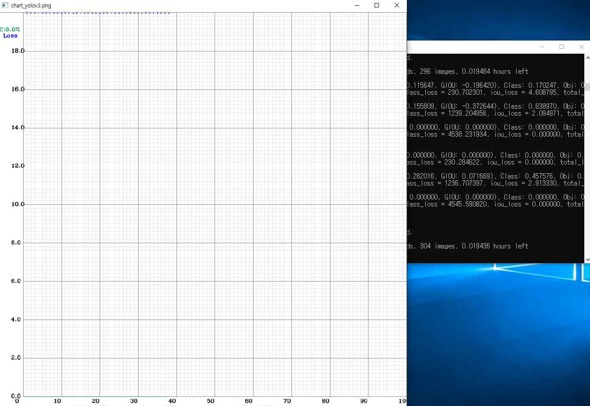Click the 4.0 y-axis label
Viewport: 590px width, 406px height.
[16, 320]
